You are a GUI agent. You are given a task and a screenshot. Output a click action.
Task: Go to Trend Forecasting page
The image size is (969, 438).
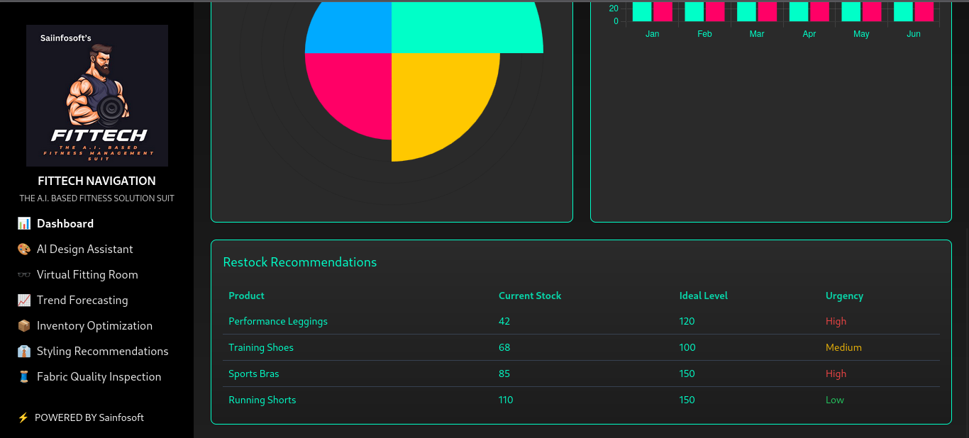[x=82, y=301]
